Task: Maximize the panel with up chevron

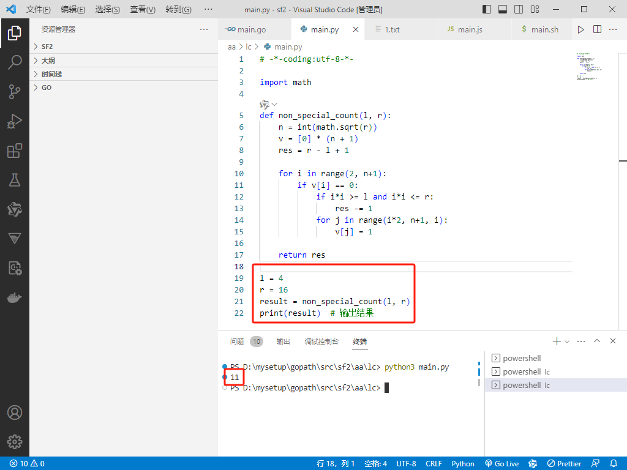Action: coord(597,341)
